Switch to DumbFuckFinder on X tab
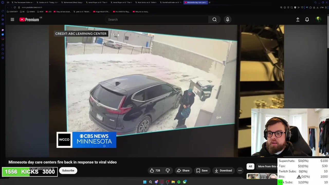329x185 pixels. tap(171, 2)
